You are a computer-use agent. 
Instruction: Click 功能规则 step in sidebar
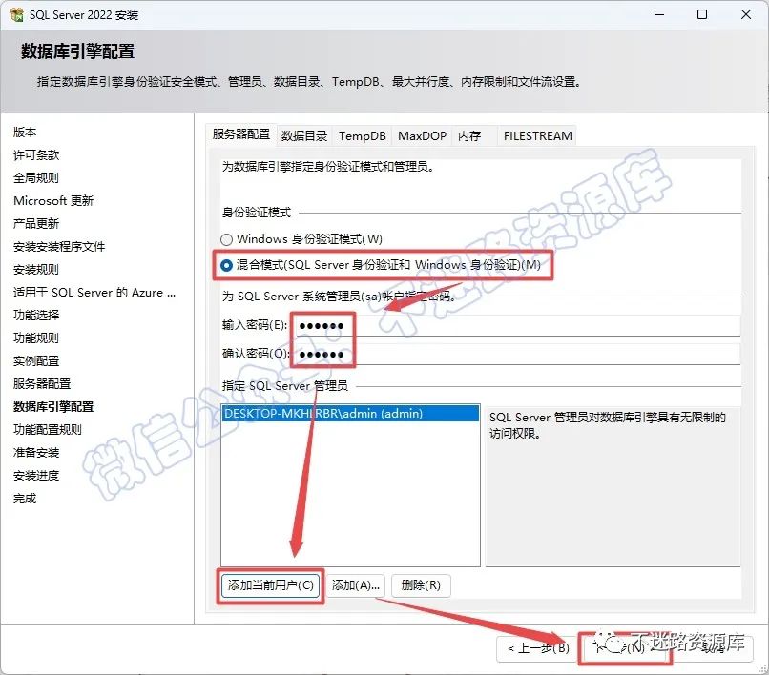(x=36, y=337)
